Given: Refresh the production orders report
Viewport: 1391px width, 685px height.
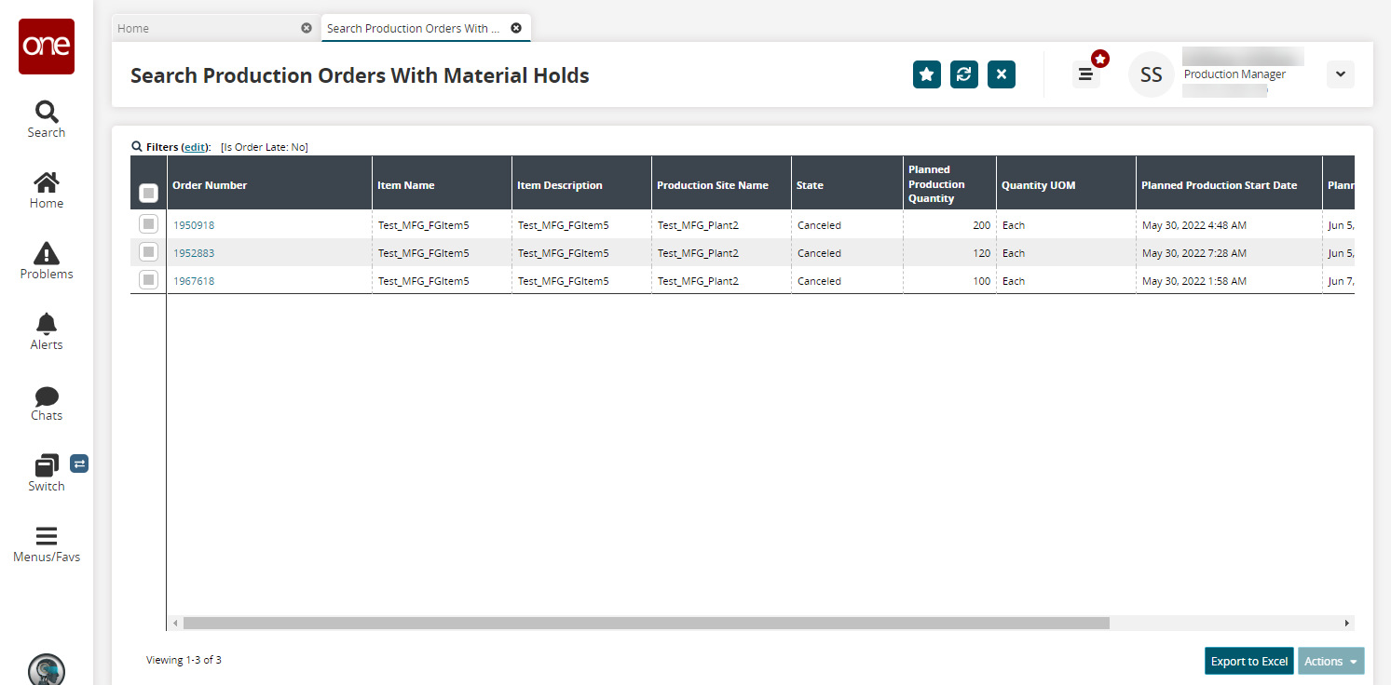Looking at the screenshot, I should [963, 74].
